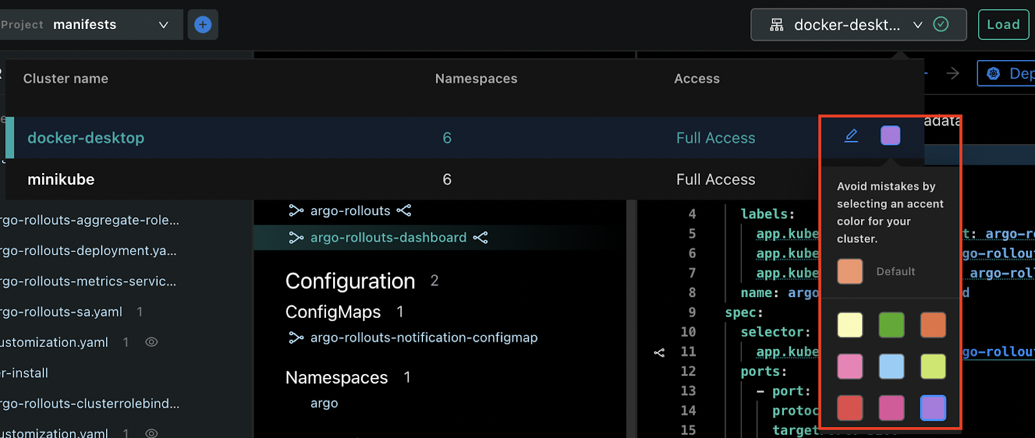Click the green check circle cluster status icon
The width and height of the screenshot is (1035, 438).
(941, 25)
